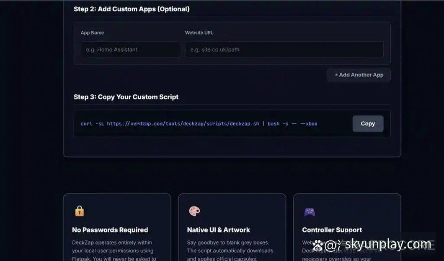The image size is (444, 261).
Task: Click the + Add Another App button
Action: point(359,75)
